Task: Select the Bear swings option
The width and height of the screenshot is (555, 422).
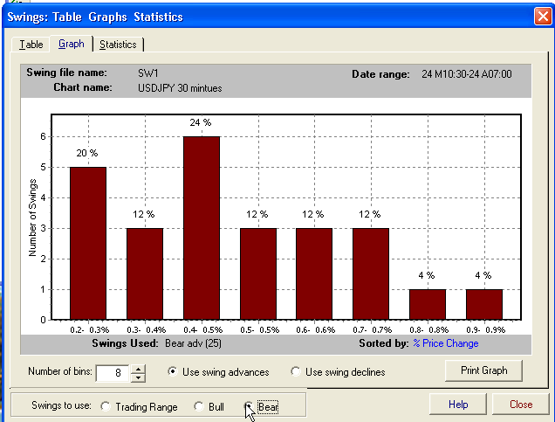Action: pos(249,407)
